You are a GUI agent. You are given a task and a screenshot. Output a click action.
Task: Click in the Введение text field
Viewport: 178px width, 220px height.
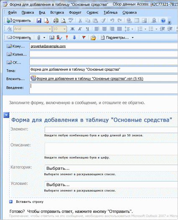pyautogui.click(x=104, y=88)
